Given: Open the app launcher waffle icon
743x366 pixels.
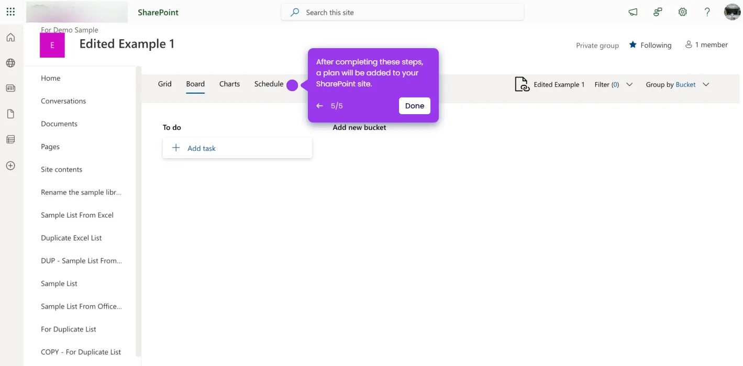Looking at the screenshot, I should (x=10, y=12).
